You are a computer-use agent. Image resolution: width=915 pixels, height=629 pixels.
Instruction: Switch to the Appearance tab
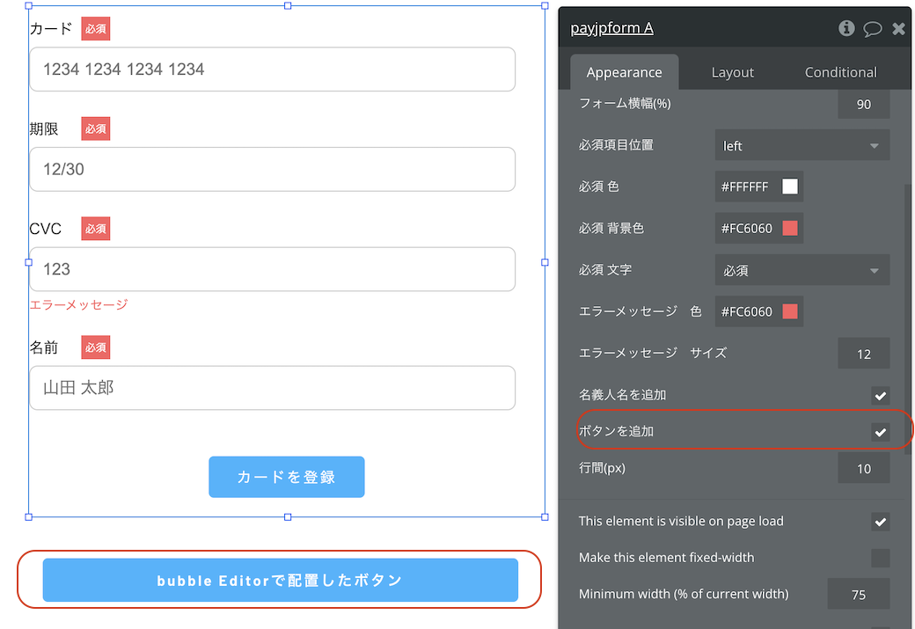(624, 72)
